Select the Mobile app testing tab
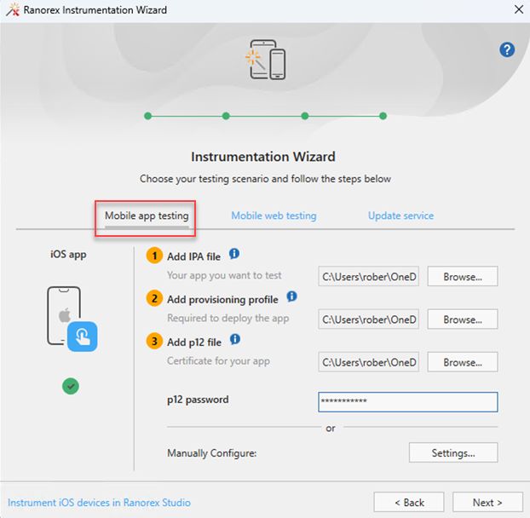This screenshot has height=518, width=530. coord(147,216)
